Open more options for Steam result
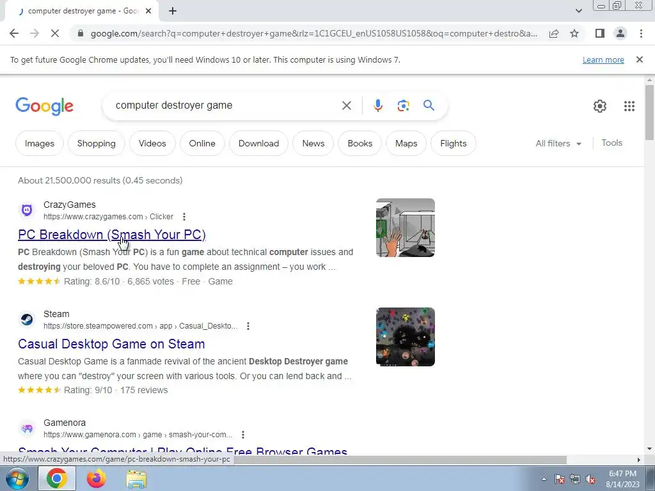Viewport: 655px width, 491px height. (x=248, y=326)
